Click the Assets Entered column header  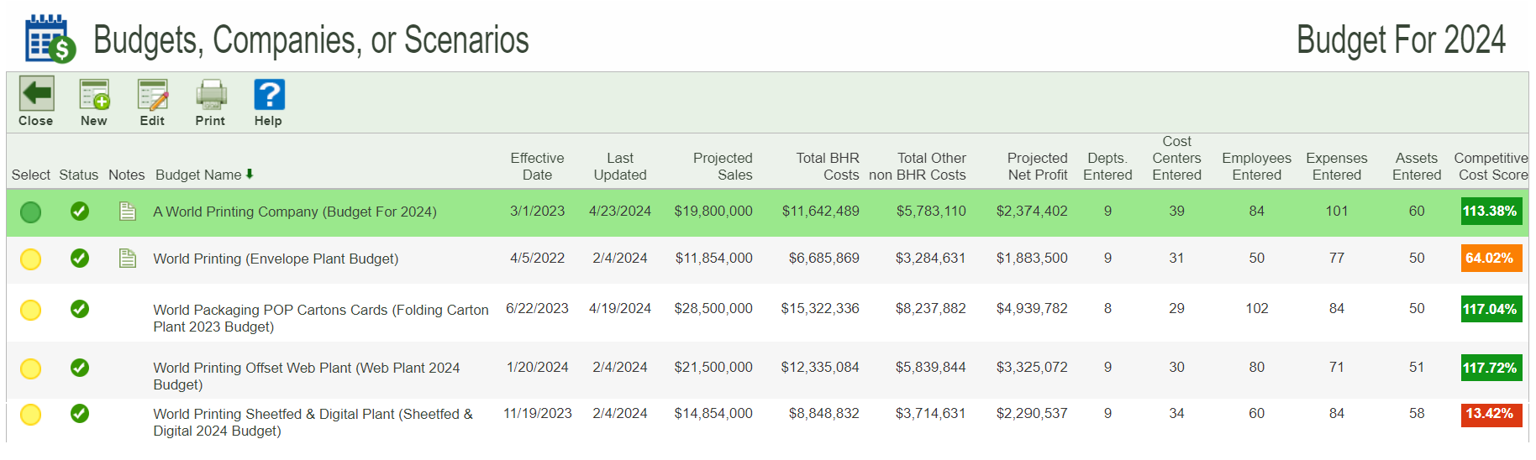tap(1417, 166)
